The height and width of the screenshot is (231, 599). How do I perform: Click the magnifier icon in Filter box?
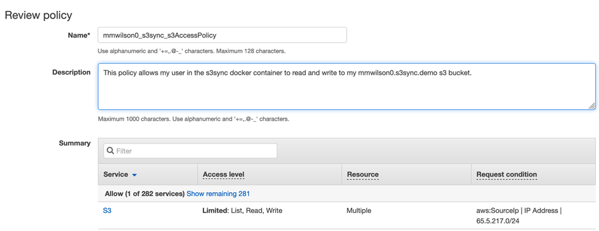(x=111, y=151)
